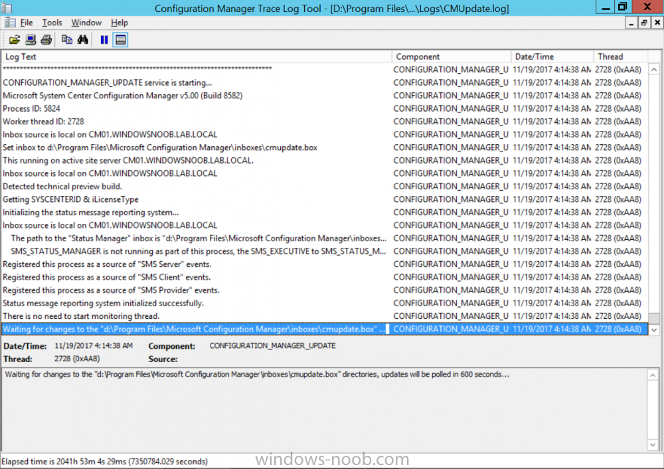This screenshot has width=664, height=469.
Task: Select 'SMS_STATUS_MANAGER is not running' row
Action: 325,251
